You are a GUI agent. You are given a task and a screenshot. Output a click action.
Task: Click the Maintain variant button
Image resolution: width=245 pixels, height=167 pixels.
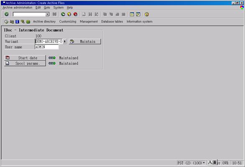click(85, 41)
